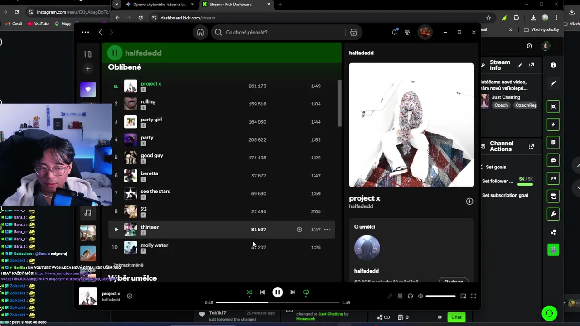
Task: Open connect-to-device headphones icon
Action: click(411, 296)
